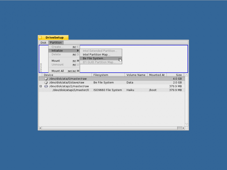Expand the Initialize submenu arrow
This screenshot has width=227, height=170.
[x=78, y=51]
